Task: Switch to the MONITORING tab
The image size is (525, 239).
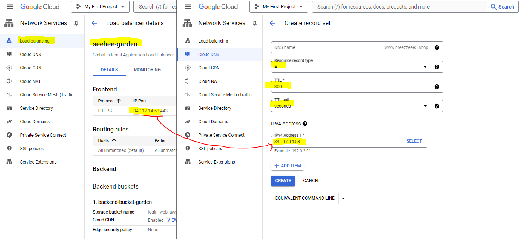Action: tap(147, 70)
